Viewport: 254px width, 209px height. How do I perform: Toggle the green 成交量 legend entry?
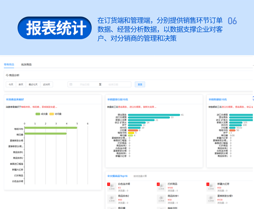(x=41, y=114)
